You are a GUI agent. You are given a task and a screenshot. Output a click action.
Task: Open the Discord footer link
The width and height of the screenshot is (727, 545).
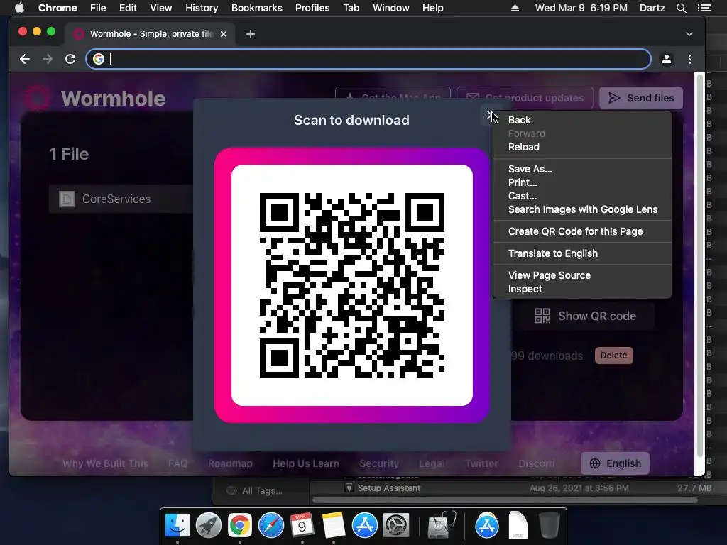pos(537,463)
